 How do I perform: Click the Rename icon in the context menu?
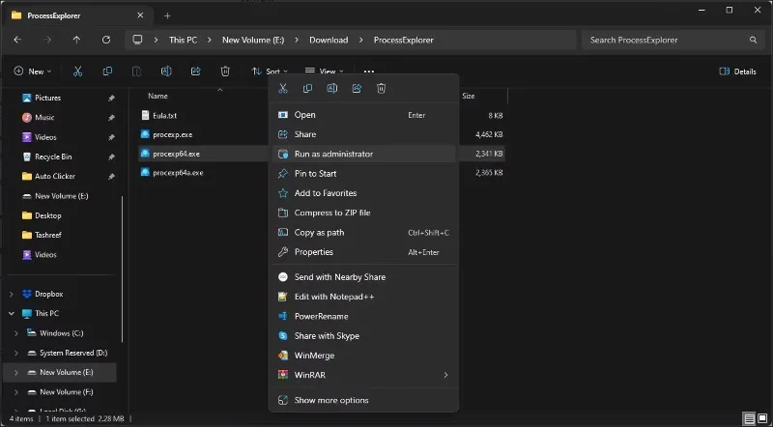[331, 89]
